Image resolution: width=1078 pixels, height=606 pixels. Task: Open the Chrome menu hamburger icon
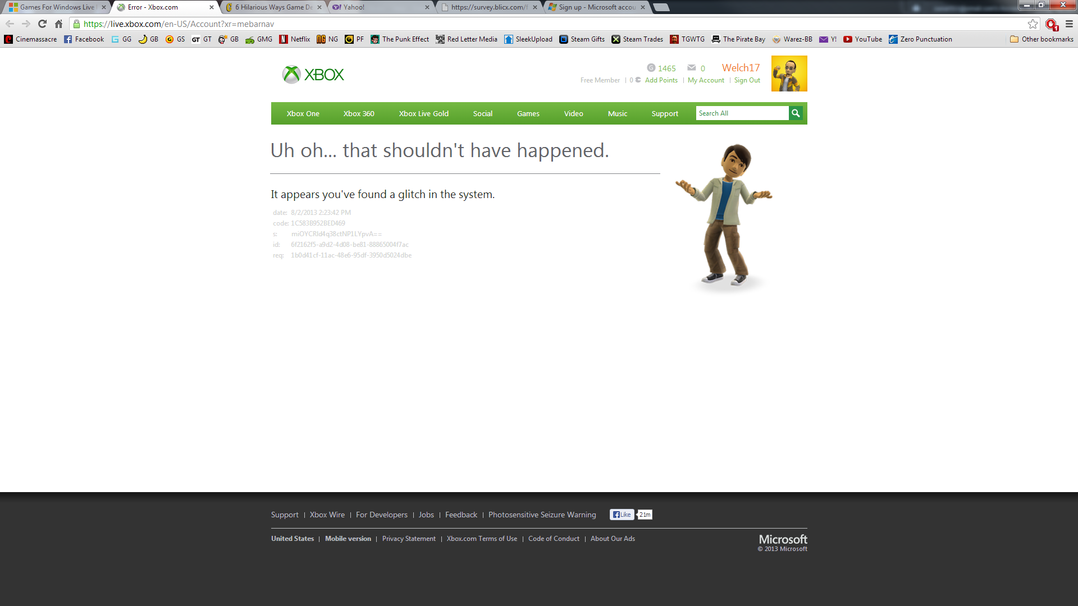1070,24
